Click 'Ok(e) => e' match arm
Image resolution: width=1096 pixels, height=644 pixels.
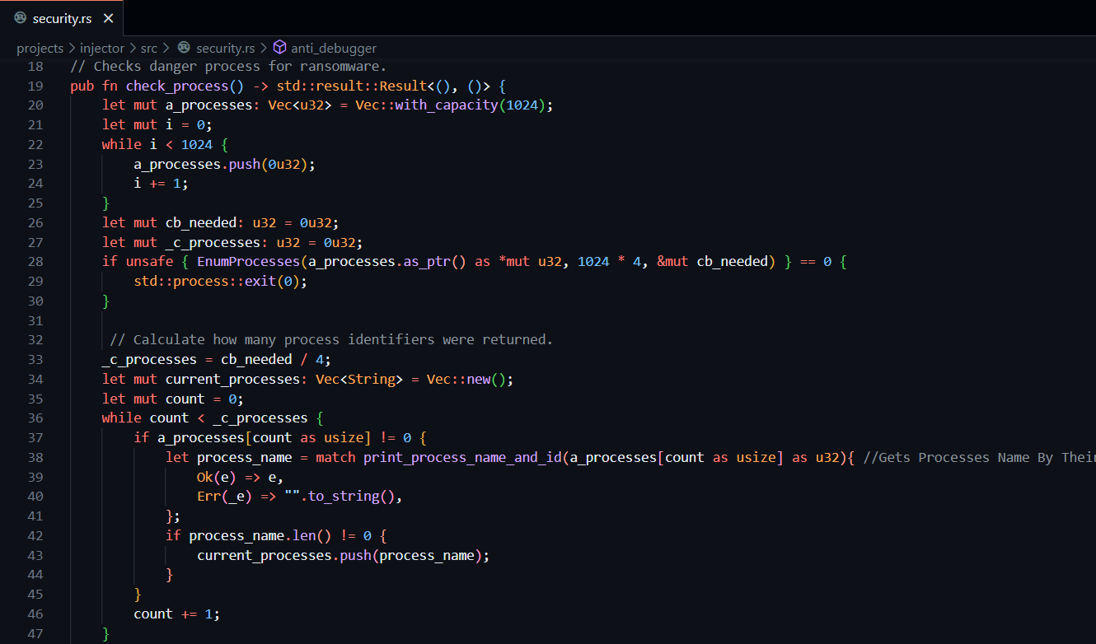point(241,478)
